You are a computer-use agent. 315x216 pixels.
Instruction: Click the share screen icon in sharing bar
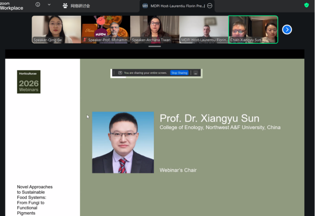pos(120,73)
